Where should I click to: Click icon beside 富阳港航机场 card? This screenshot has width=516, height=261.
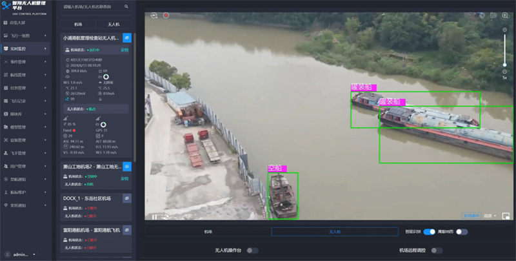(x=127, y=229)
